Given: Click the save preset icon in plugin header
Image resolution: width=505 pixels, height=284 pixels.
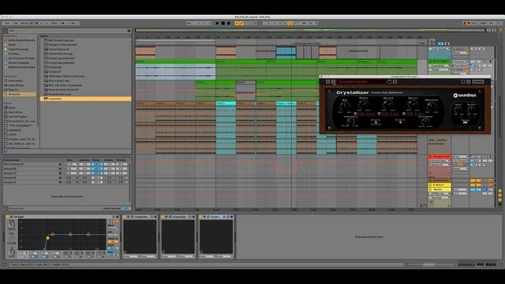Looking at the screenshot, I should pyautogui.click(x=389, y=82).
